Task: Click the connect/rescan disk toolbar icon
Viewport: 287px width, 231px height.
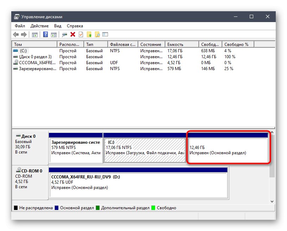Action: pos(64,34)
